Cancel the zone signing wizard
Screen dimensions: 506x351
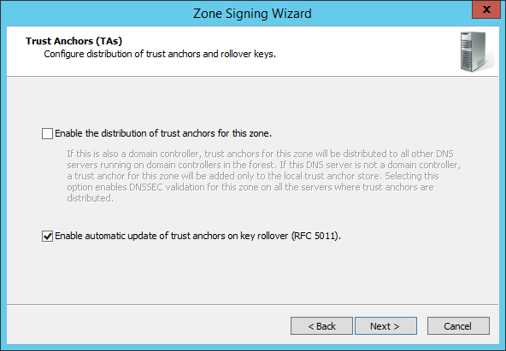pyautogui.click(x=458, y=326)
